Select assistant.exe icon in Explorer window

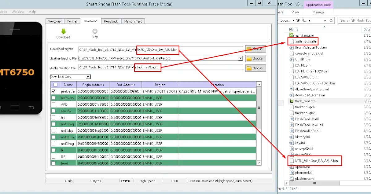pos(292,35)
